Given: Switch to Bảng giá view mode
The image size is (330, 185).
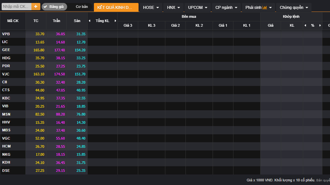Looking at the screenshot, I should (x=54, y=7).
